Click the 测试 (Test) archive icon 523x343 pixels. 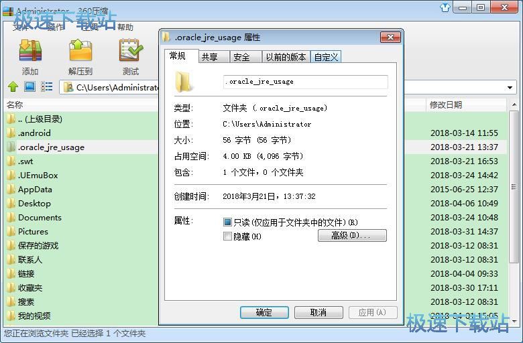point(131,51)
